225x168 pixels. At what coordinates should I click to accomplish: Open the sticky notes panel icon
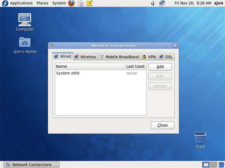[90, 3]
